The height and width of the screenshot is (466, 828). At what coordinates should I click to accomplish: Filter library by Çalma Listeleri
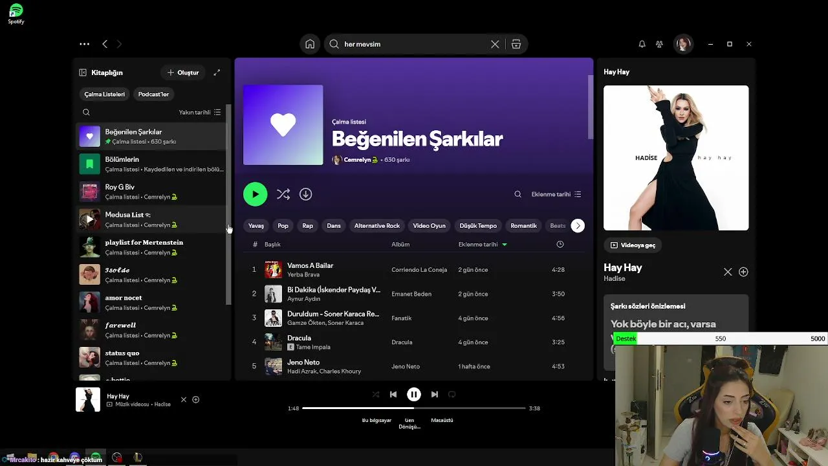click(104, 94)
